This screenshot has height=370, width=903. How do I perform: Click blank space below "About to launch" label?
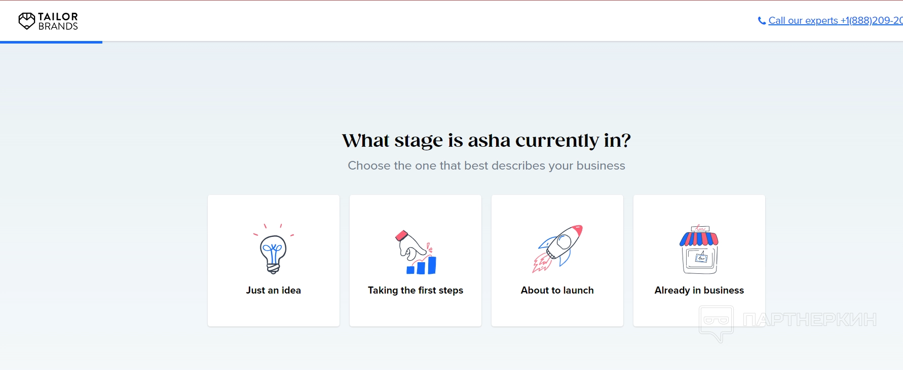pos(557,311)
